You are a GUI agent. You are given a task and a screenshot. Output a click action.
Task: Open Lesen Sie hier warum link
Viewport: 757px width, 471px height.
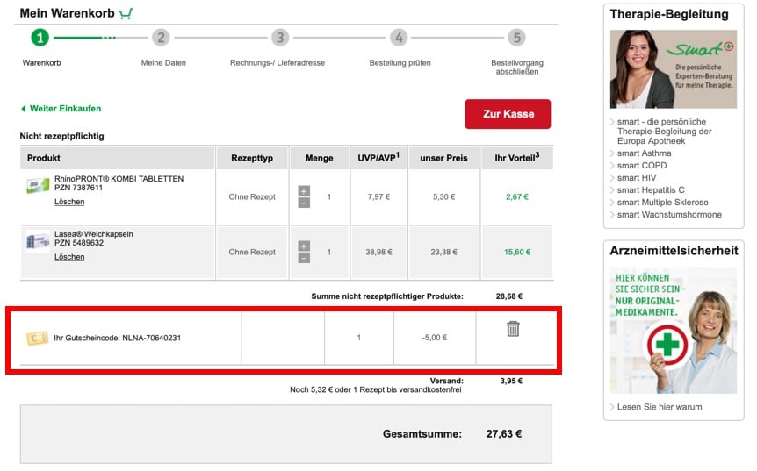tap(660, 407)
